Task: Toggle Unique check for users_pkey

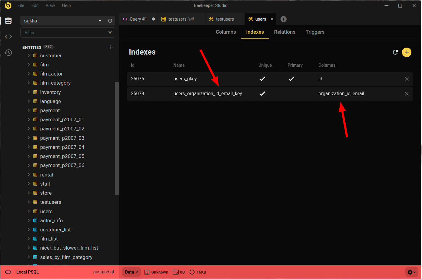Action: 262,79
